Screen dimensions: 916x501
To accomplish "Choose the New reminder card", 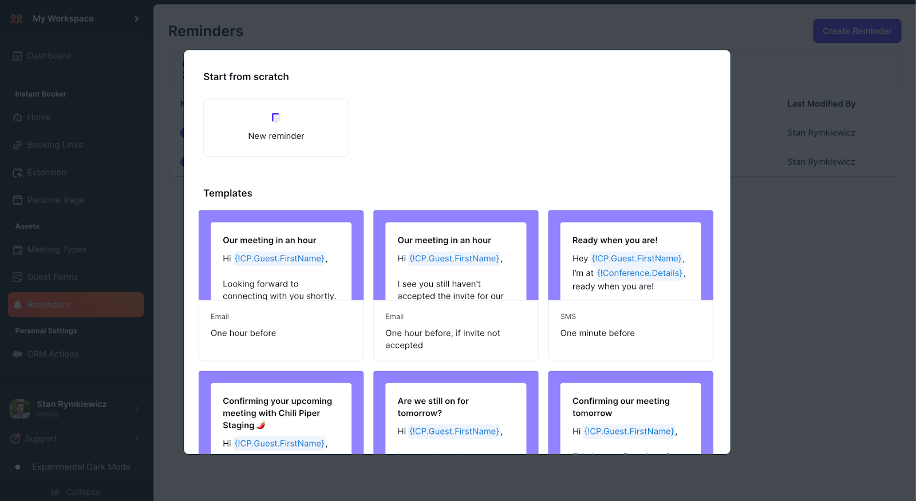I will coord(276,128).
